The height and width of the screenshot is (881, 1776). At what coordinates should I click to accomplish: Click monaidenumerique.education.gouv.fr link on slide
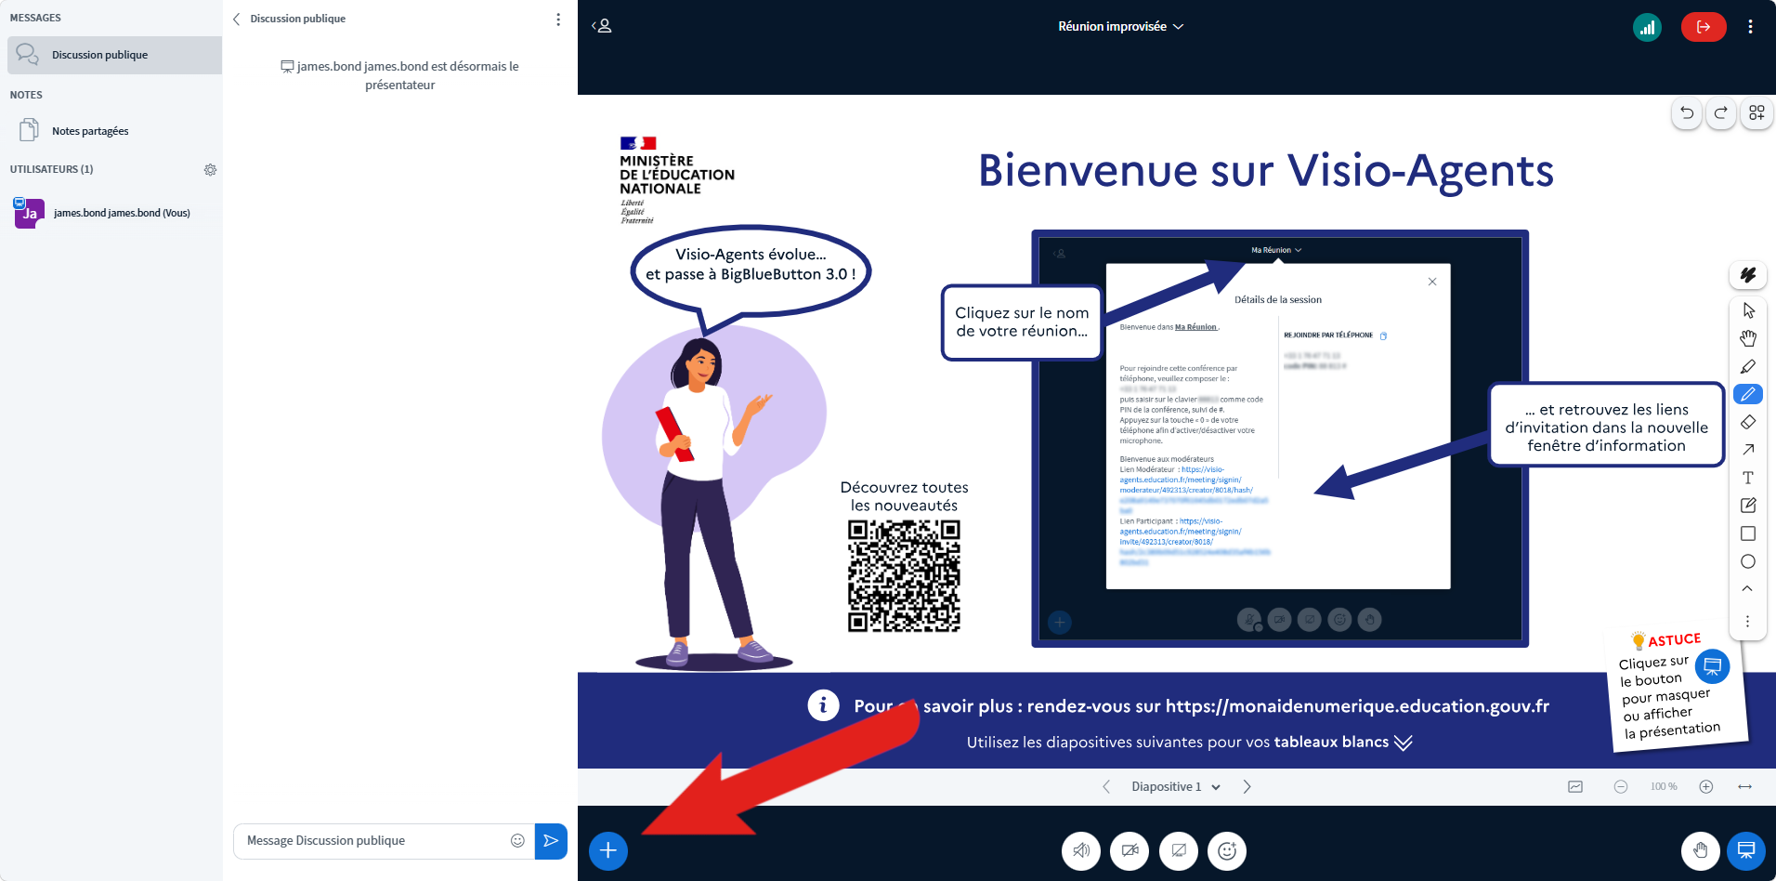(x=1357, y=706)
